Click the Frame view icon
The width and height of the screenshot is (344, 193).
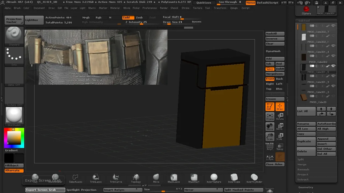(x=270, y=117)
